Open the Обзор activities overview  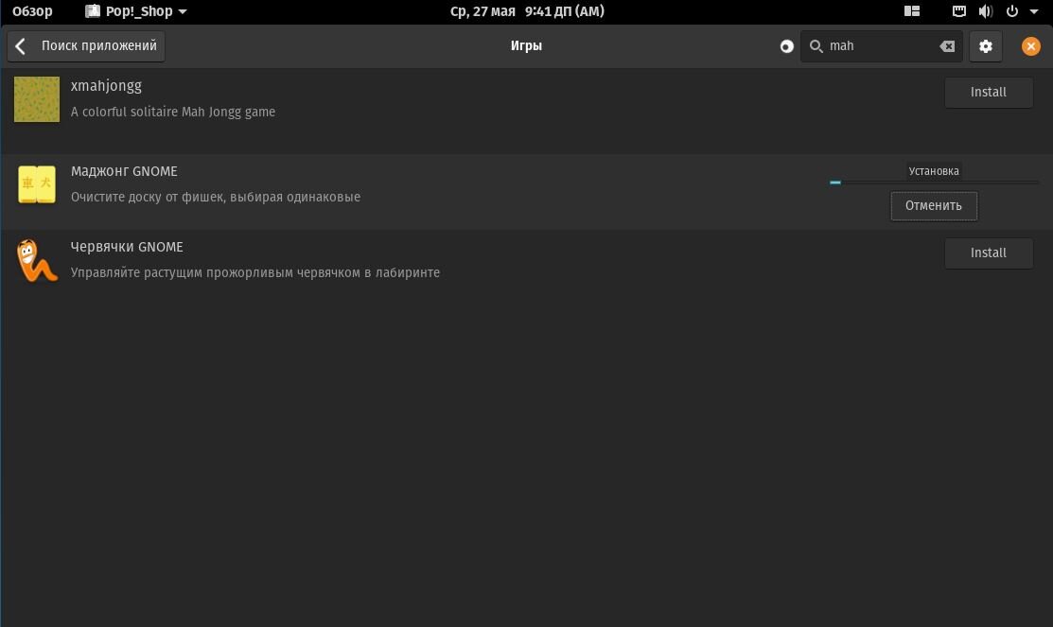coord(32,11)
